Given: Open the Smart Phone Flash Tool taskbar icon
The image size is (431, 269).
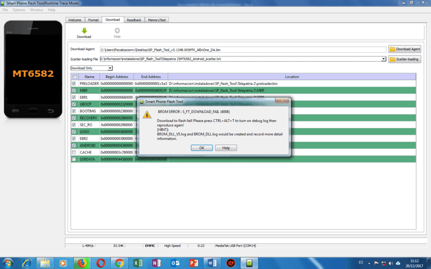Looking at the screenshot, I should pos(249,263).
